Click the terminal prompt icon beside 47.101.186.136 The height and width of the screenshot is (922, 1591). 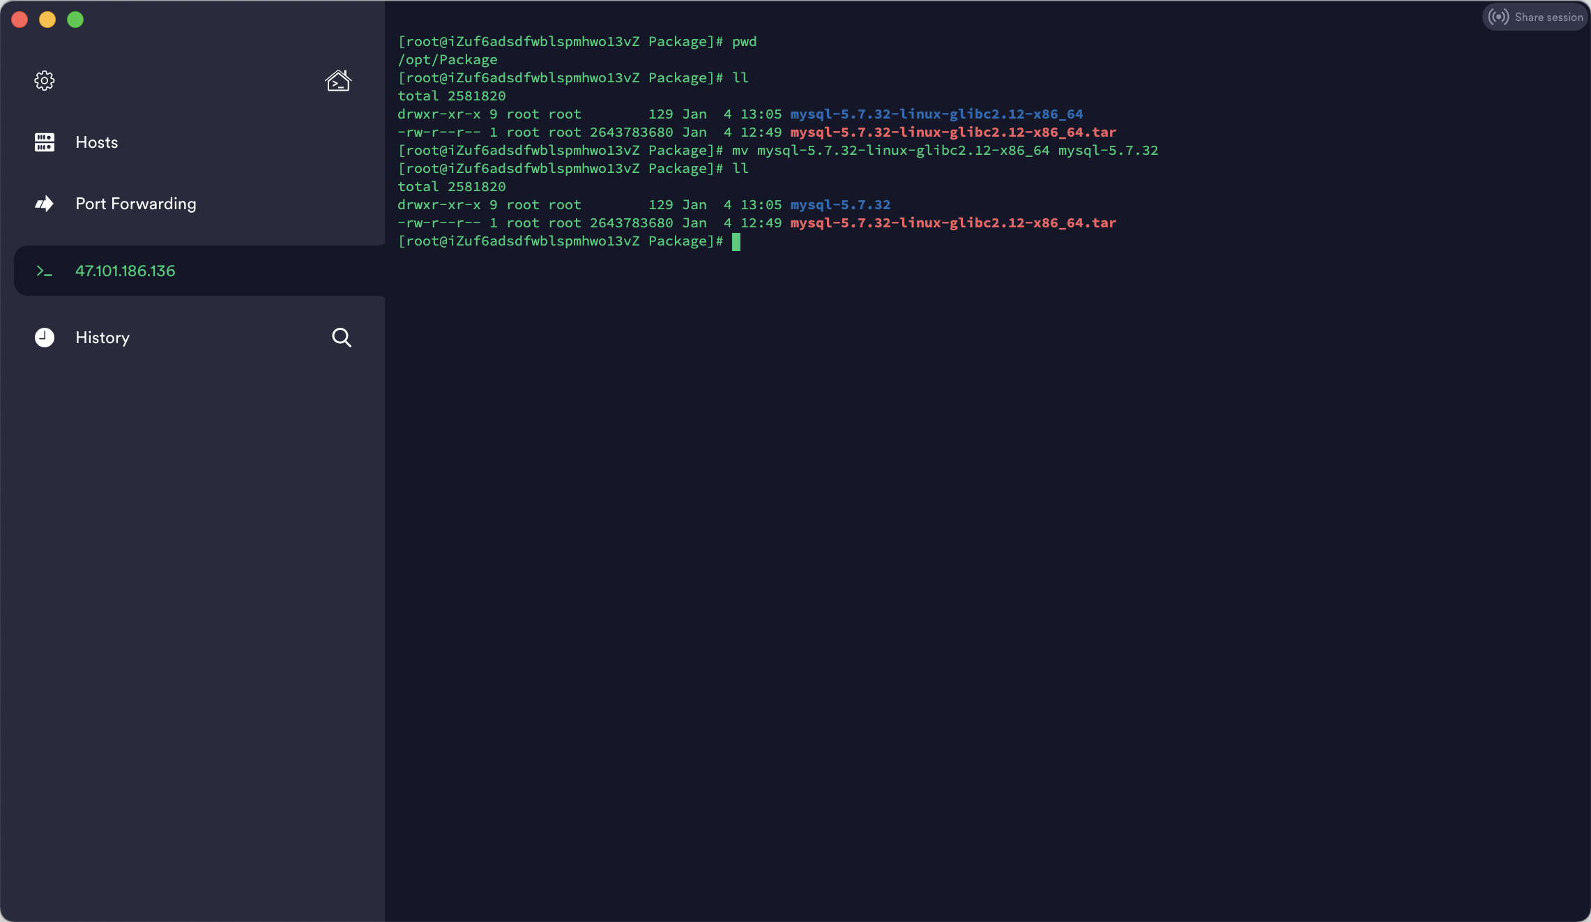(45, 271)
